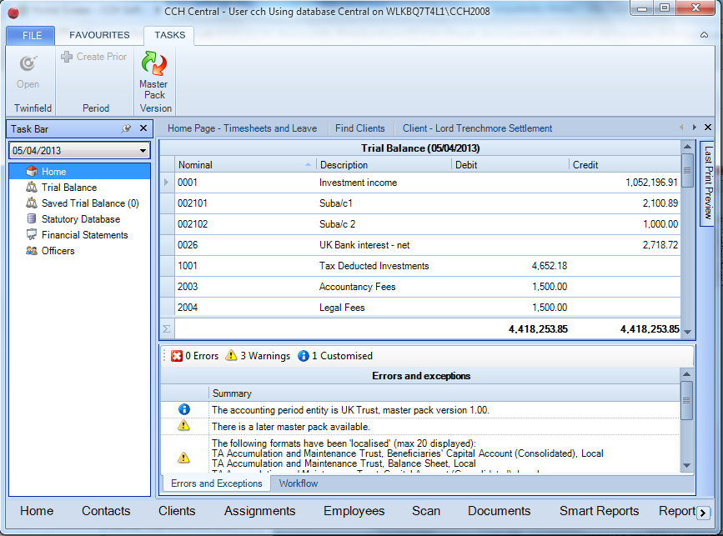This screenshot has width=723, height=536.
Task: Switch to the Workflow tab
Action: 299,483
